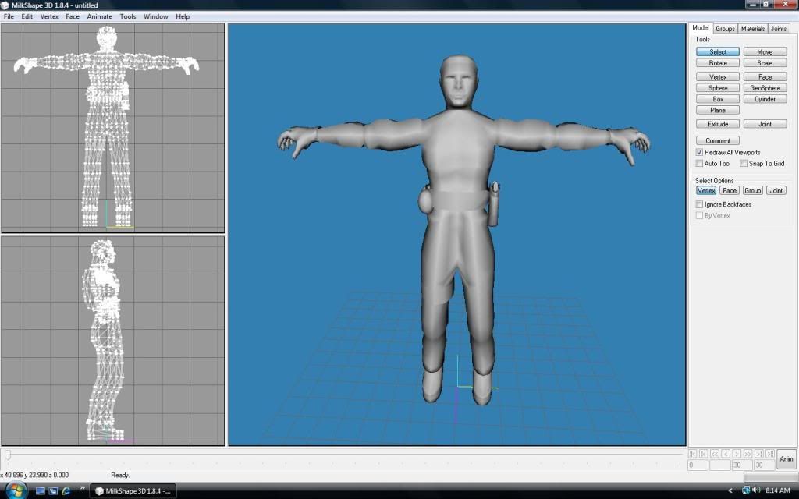Click the MilkShape 3D taskbar button
Image resolution: width=799 pixels, height=499 pixels.
pos(133,491)
